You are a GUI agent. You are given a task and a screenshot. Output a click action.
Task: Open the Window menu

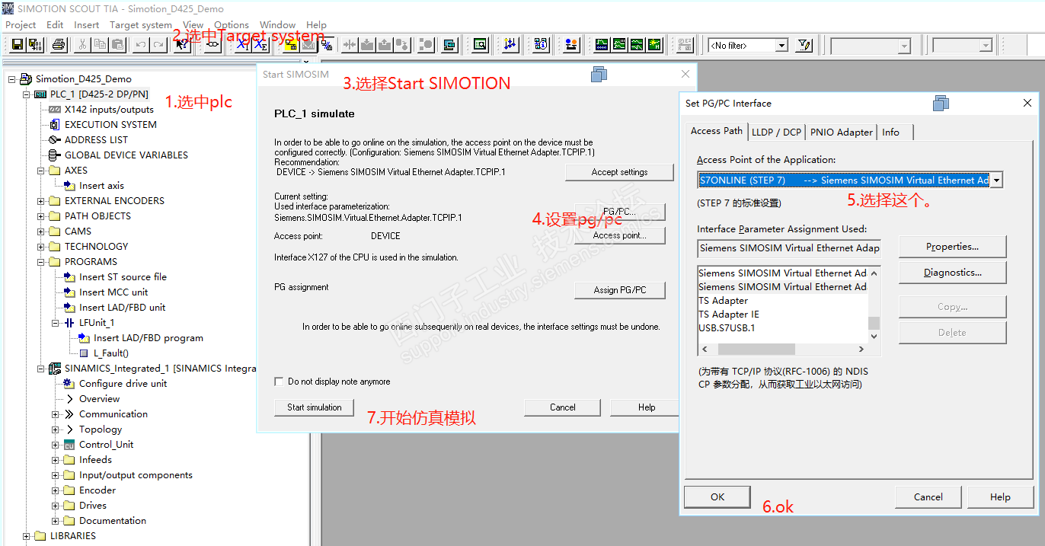277,24
